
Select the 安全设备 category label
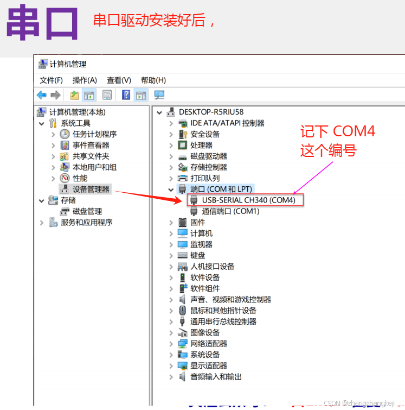(x=205, y=134)
